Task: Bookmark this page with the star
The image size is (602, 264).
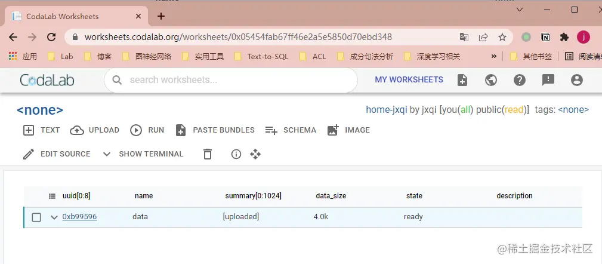Action: click(x=502, y=37)
